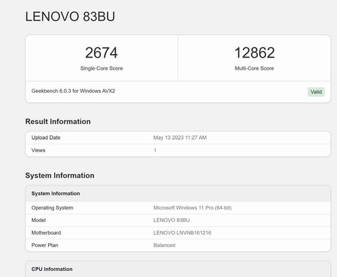Select motherboard value LENOVO LNVNB161216

[182, 233]
